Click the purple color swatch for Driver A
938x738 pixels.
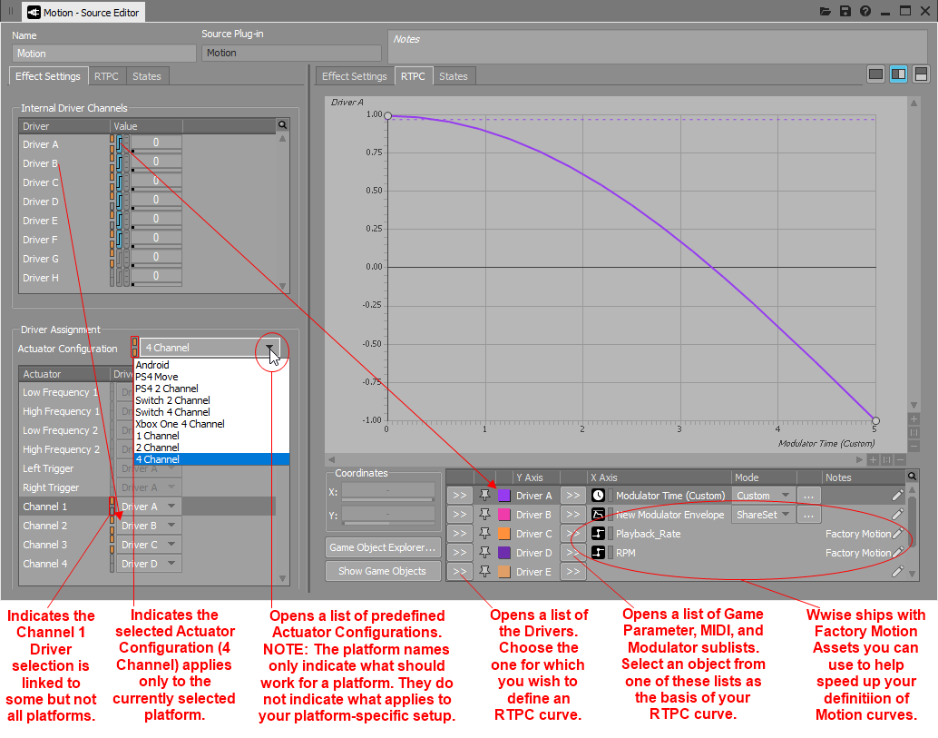tap(504, 496)
